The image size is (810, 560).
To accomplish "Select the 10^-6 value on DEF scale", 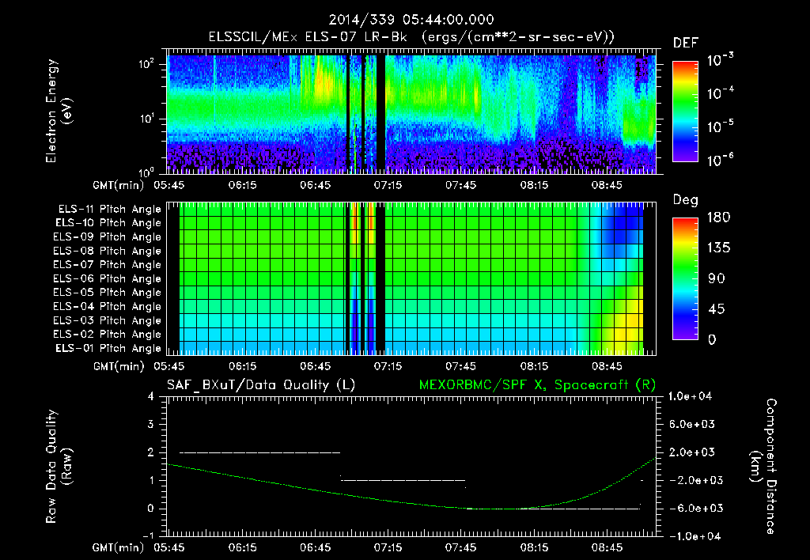I will pos(720,160).
